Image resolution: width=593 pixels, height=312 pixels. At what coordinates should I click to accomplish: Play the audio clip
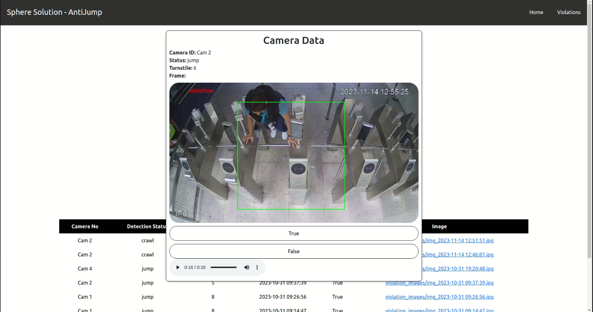178,267
